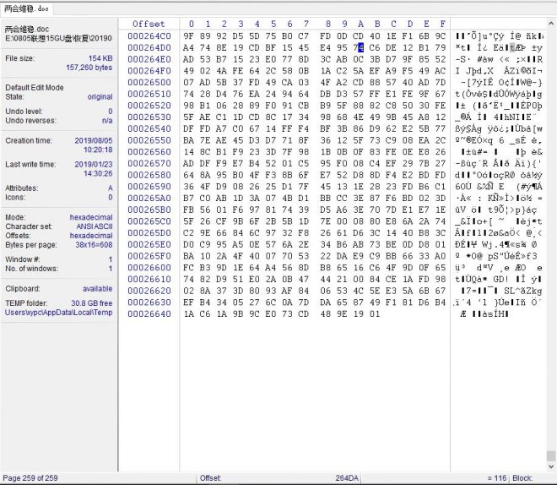This screenshot has height=485, width=557.
Task: Click offset row 00026640
Action: click(149, 313)
